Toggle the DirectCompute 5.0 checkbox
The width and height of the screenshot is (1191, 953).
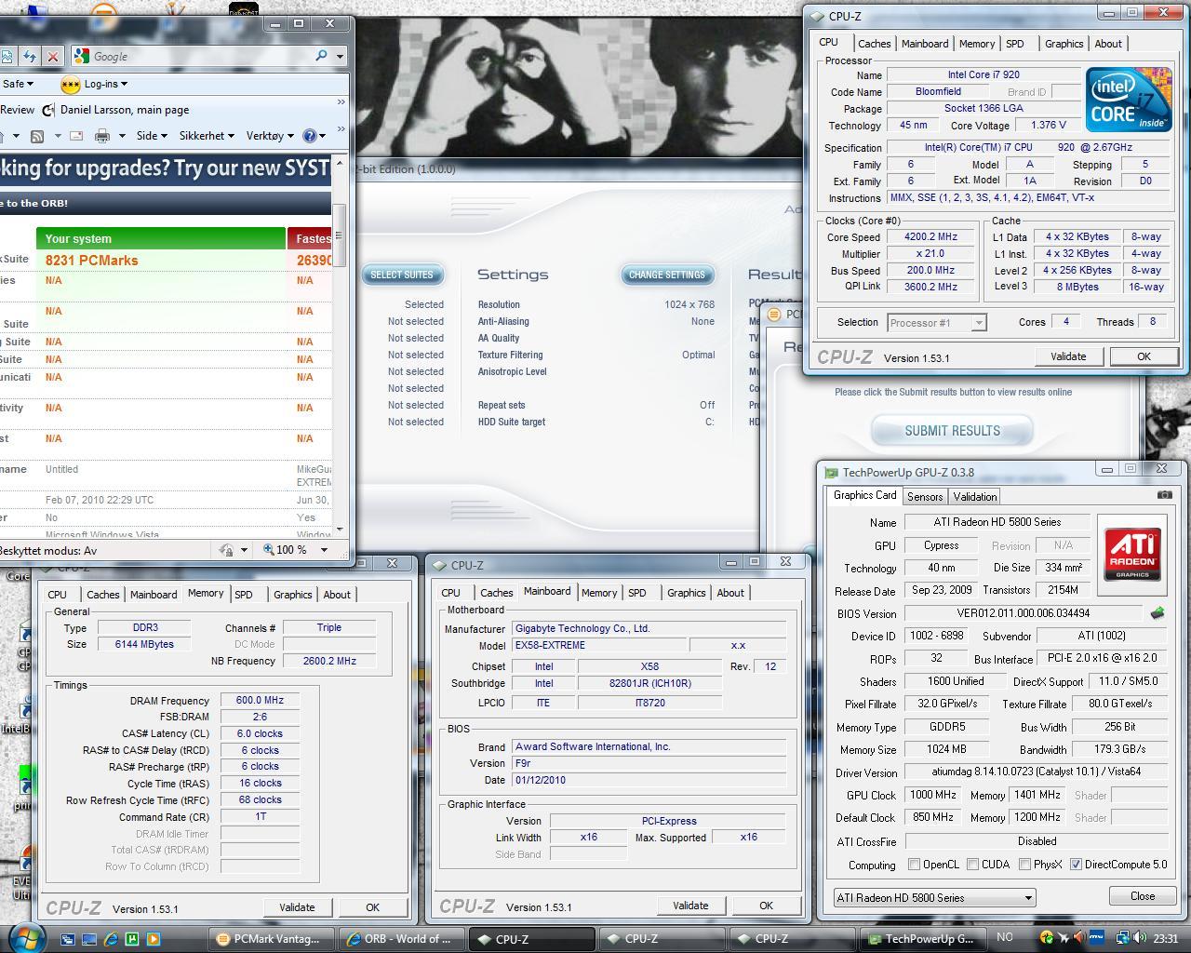coord(1076,865)
